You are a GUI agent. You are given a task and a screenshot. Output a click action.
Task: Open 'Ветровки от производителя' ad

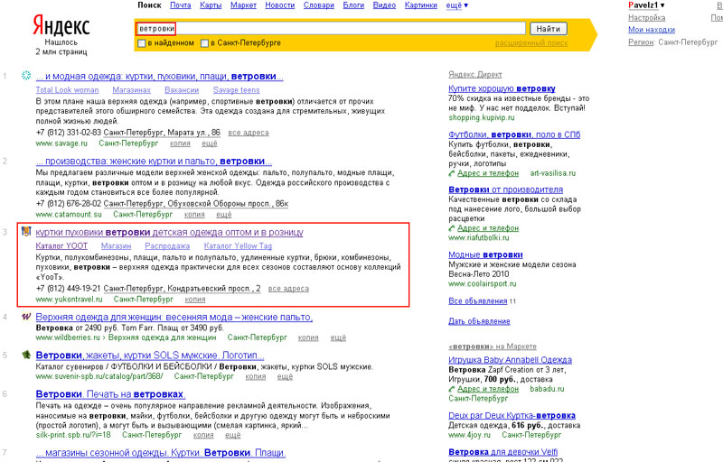505,189
